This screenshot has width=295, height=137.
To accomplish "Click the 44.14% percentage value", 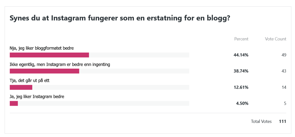I will pos(241,55).
